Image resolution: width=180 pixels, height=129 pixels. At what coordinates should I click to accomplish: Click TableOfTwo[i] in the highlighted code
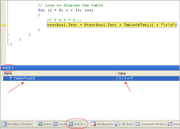pyautogui.click(x=139, y=25)
